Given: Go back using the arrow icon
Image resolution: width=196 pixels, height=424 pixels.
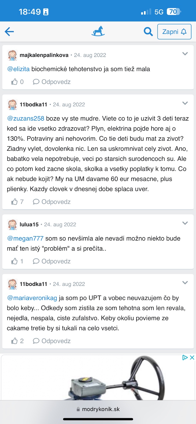Looking at the screenshot, I should (9, 32).
